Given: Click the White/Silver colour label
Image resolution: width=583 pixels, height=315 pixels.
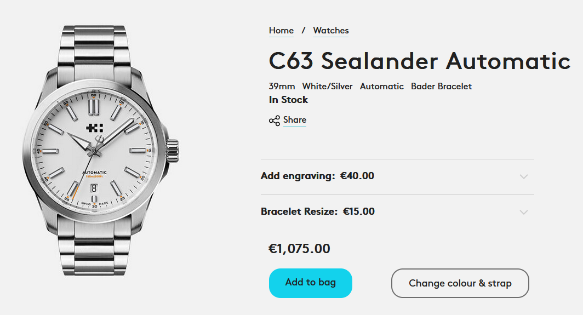Looking at the screenshot, I should click(x=328, y=87).
